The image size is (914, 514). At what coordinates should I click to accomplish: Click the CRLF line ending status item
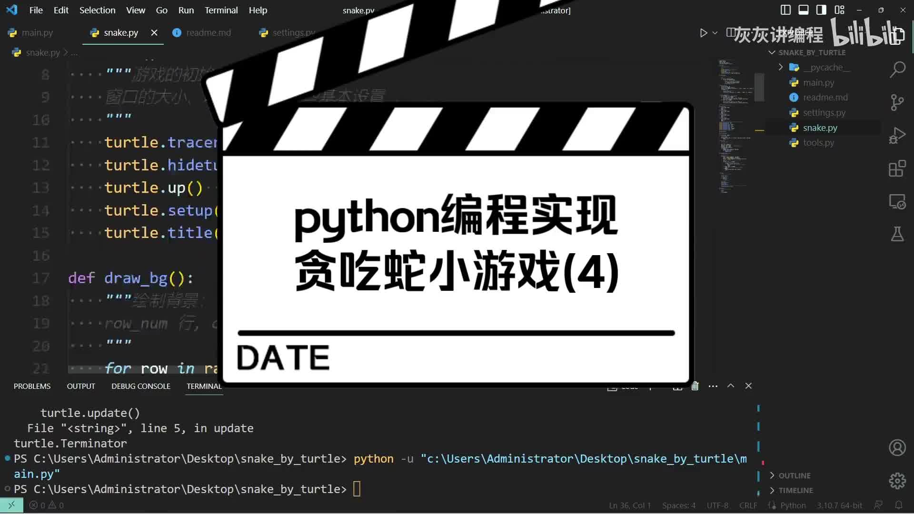pos(748,505)
